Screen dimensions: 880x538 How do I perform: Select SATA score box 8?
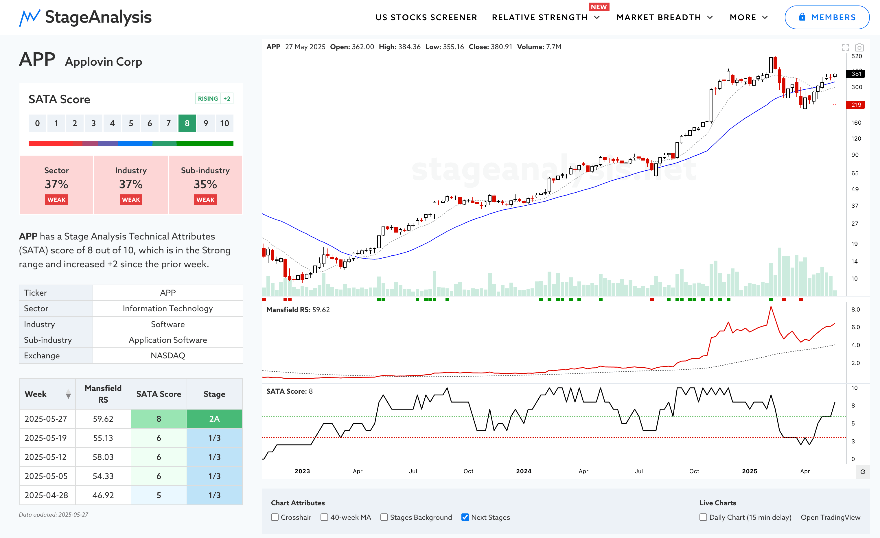pyautogui.click(x=187, y=123)
